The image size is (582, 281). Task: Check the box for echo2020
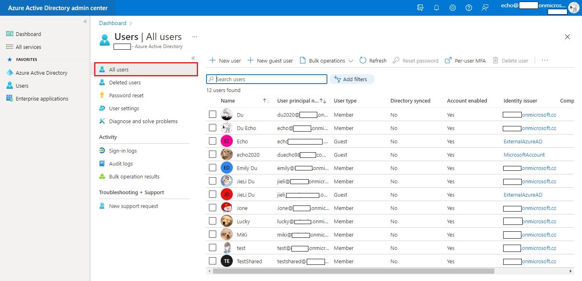pyautogui.click(x=213, y=155)
